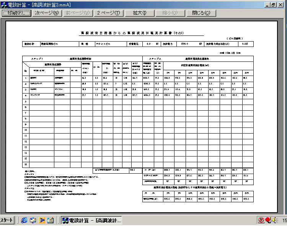Click the 0.885 correction factor value
Screen dimensions: 287x229
click(x=245, y=44)
